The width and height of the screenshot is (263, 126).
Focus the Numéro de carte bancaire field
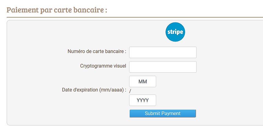163,52
